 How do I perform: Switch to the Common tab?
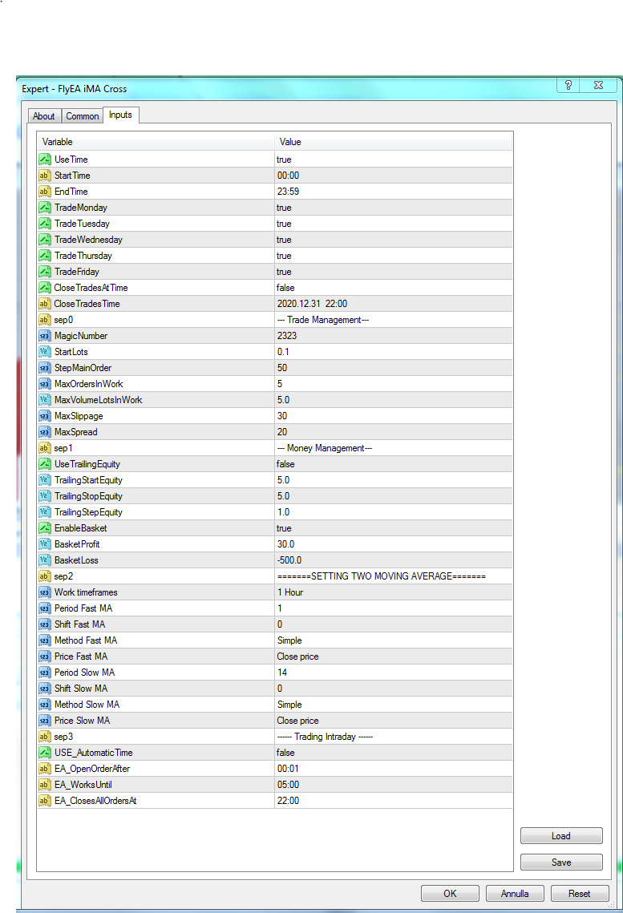(82, 116)
